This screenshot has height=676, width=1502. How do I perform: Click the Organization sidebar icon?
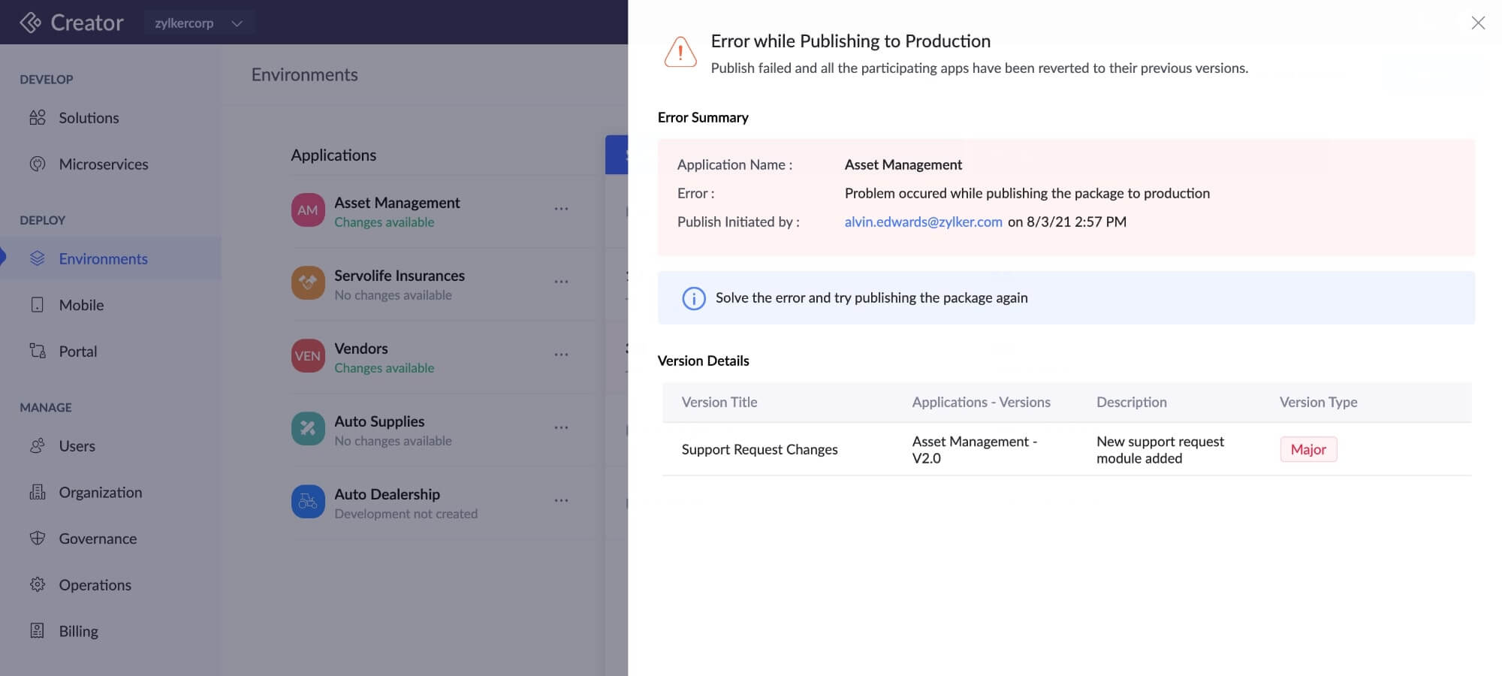[x=38, y=492]
